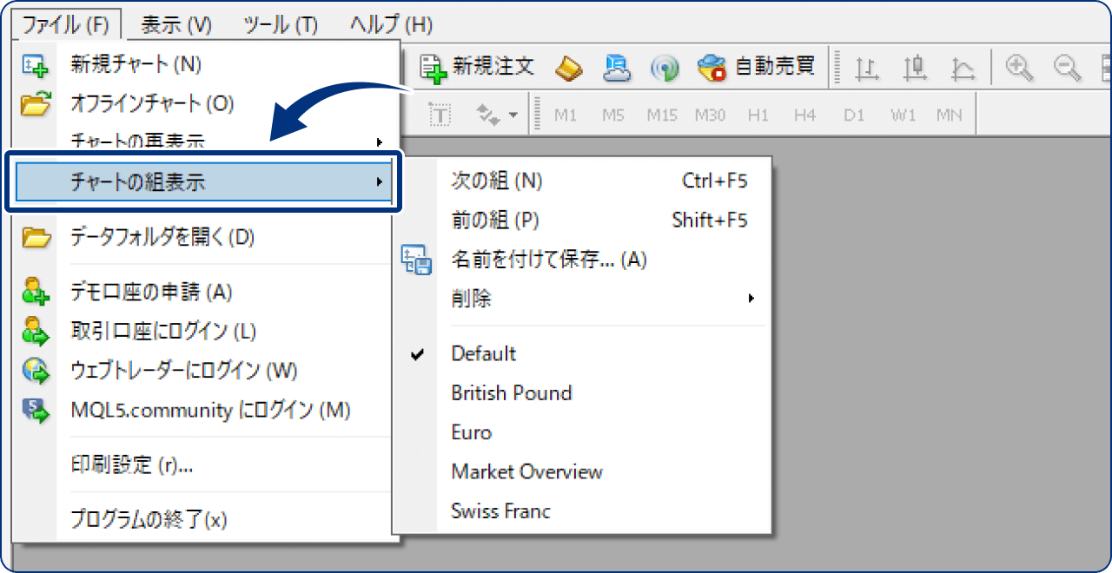Toggle 自動売買 auto trading button

tap(757, 67)
